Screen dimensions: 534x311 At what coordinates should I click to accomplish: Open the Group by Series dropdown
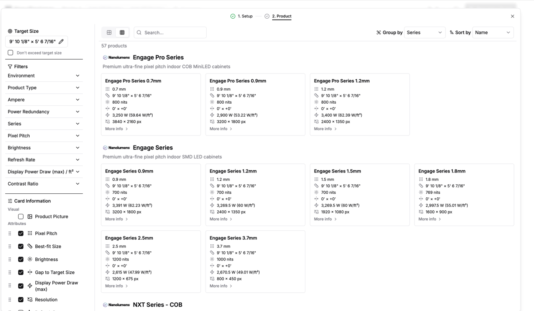[424, 33]
